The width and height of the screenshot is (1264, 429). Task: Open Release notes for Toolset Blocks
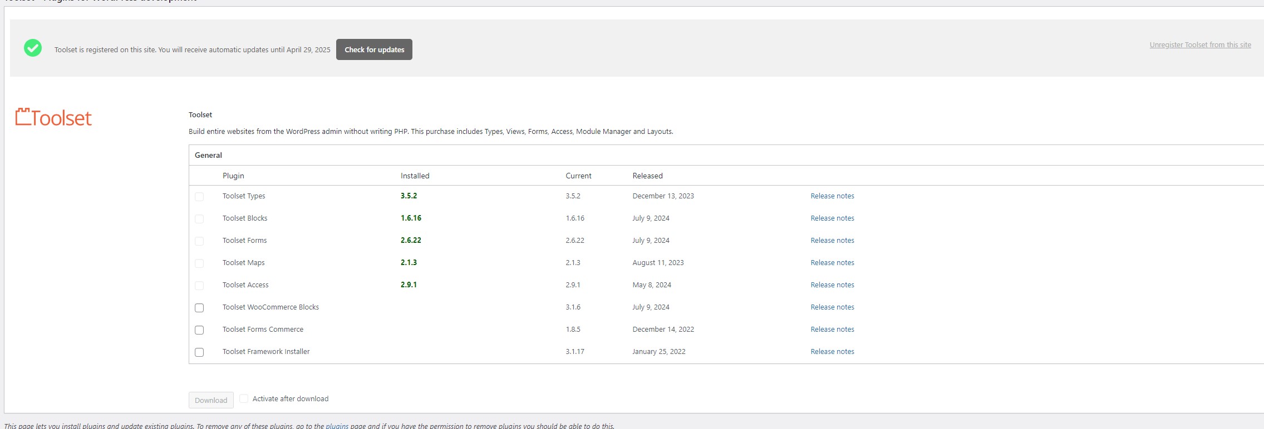click(x=832, y=218)
